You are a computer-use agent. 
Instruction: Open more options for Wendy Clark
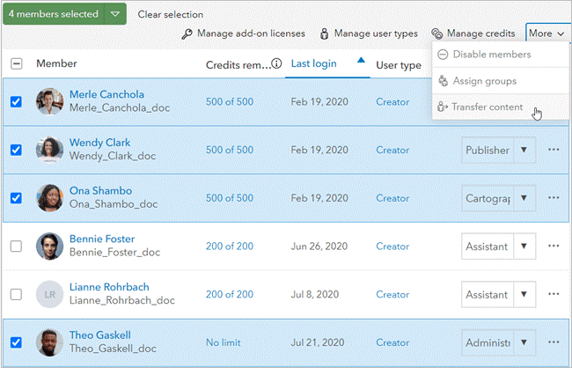pyautogui.click(x=554, y=150)
